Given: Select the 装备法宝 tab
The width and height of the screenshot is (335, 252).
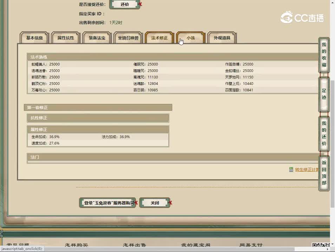Looking at the screenshot, I should [97, 38].
